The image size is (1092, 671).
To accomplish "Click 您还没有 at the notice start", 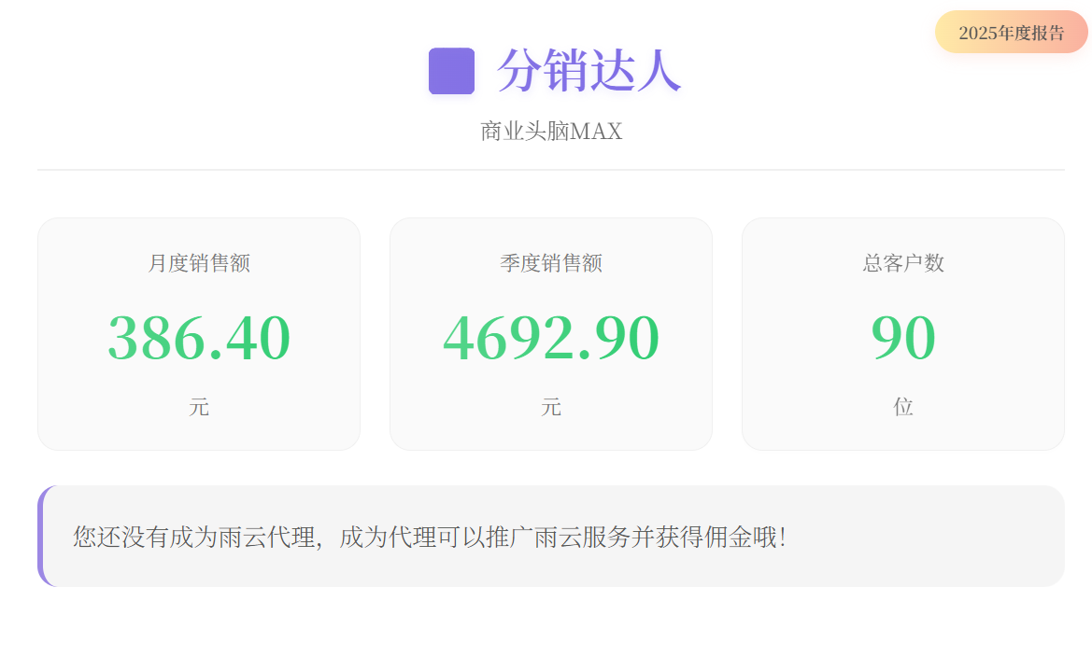I will 121,538.
